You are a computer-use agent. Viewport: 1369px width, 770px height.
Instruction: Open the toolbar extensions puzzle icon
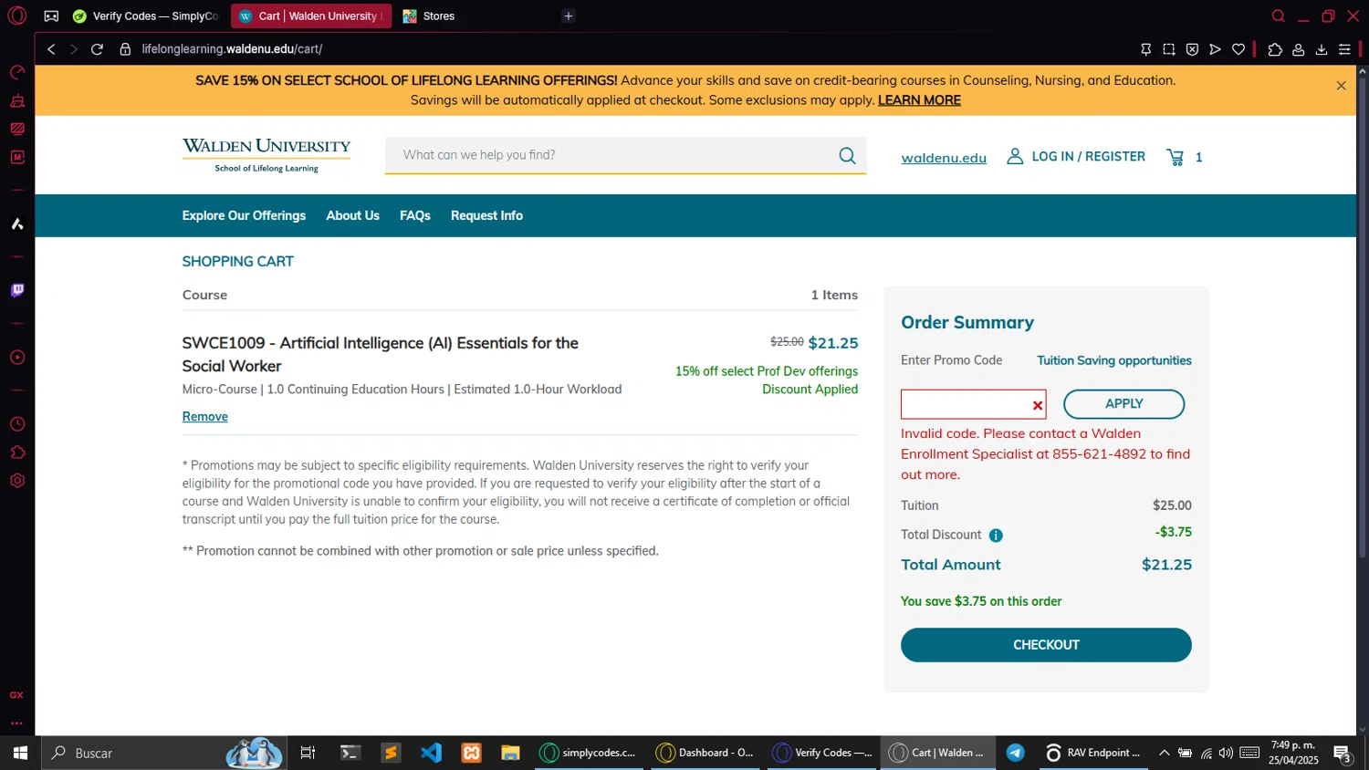1275,49
